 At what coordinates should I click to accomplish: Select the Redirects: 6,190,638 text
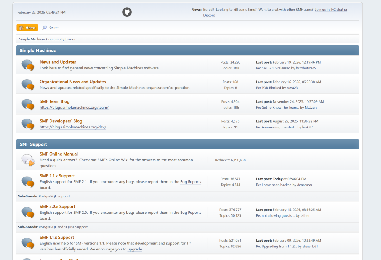point(231,160)
